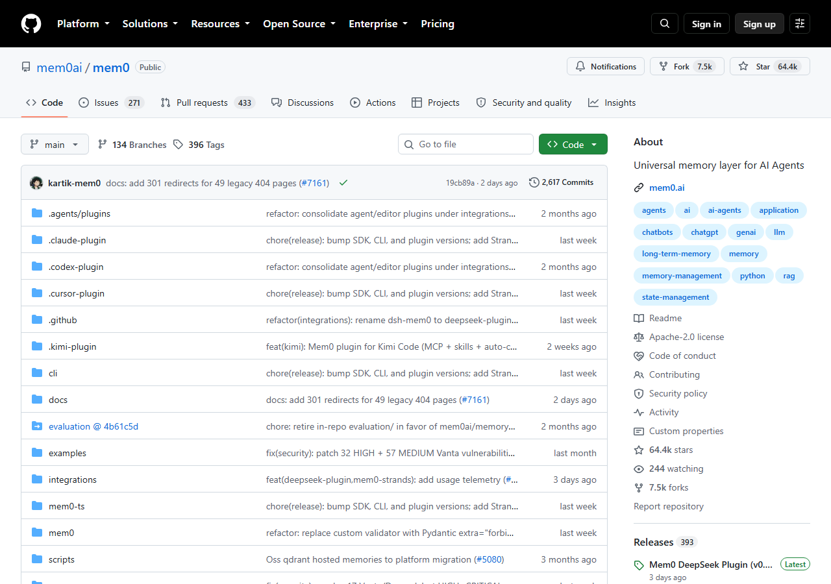The height and width of the screenshot is (584, 831).
Task: Click the Apache-2.0 license scale icon
Action: tap(639, 337)
